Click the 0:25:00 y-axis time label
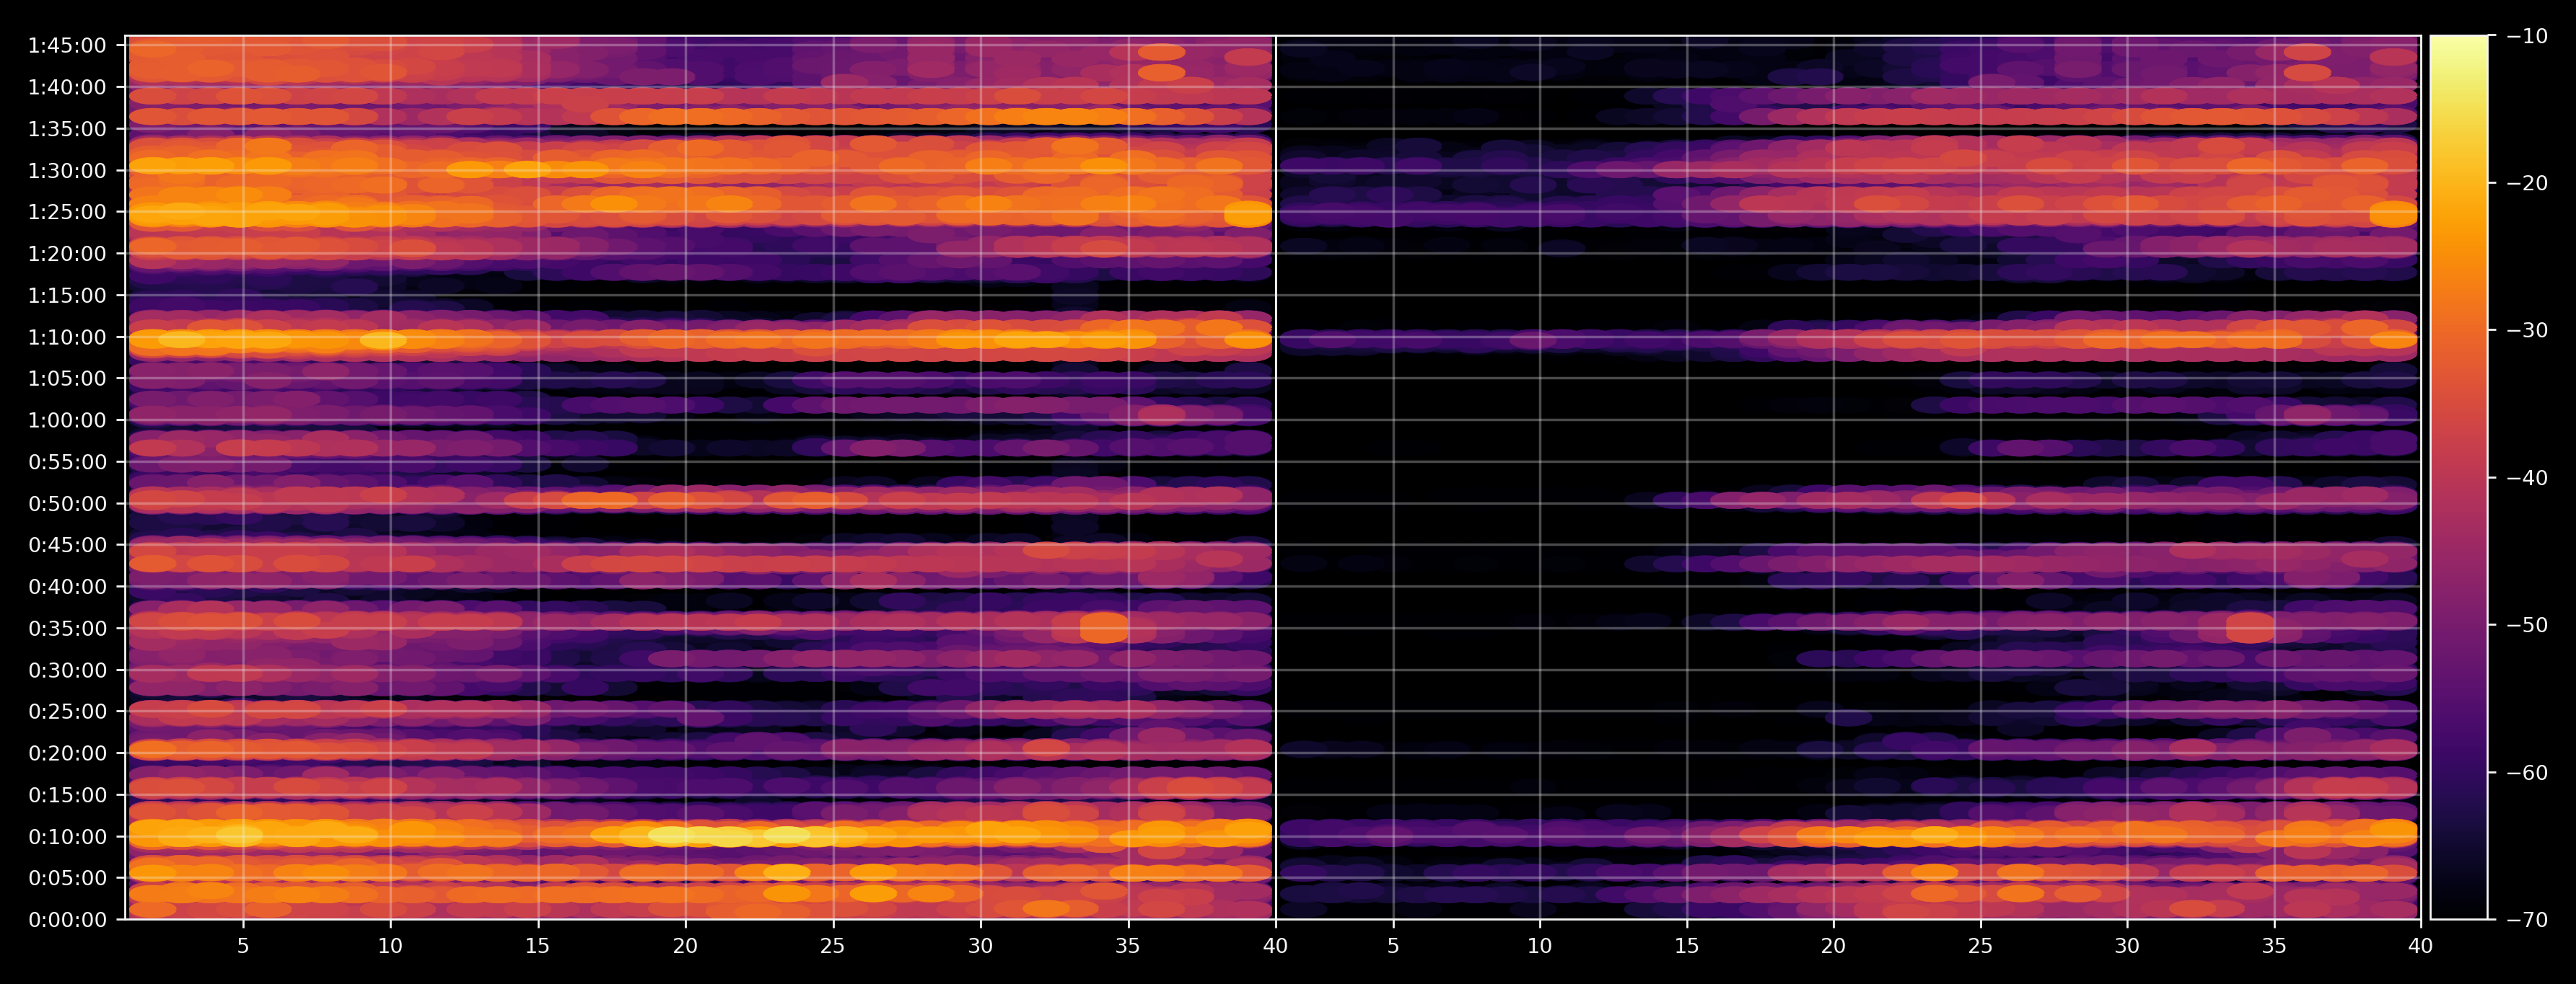2576x984 pixels. pos(67,712)
